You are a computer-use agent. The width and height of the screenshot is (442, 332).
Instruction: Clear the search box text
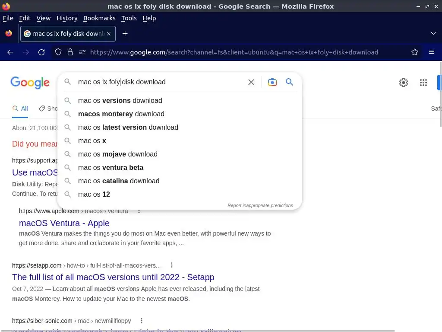(251, 82)
